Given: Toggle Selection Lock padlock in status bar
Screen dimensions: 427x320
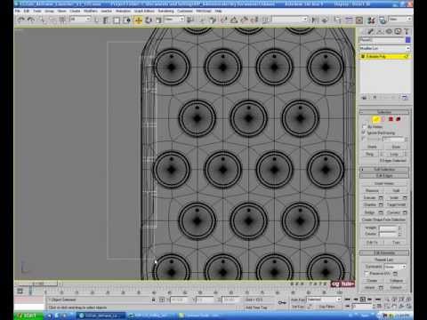Looking at the screenshot, I should coord(154,300).
